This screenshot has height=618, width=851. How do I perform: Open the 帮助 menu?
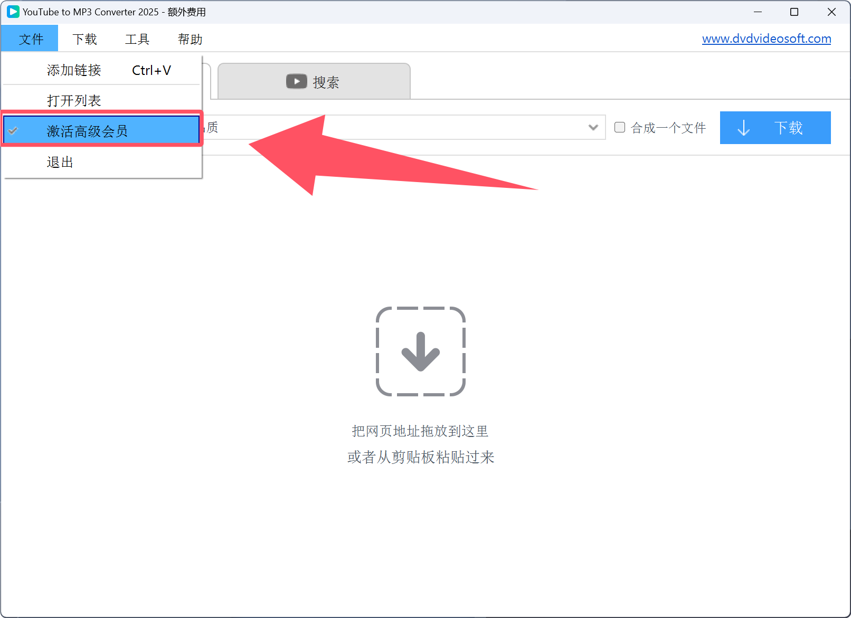click(x=190, y=39)
